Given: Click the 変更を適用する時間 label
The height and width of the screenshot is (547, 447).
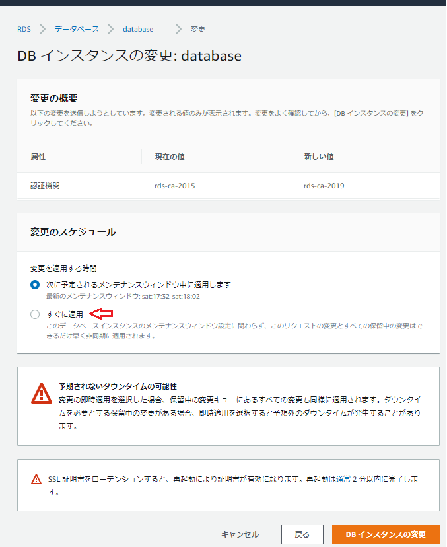Looking at the screenshot, I should click(63, 268).
